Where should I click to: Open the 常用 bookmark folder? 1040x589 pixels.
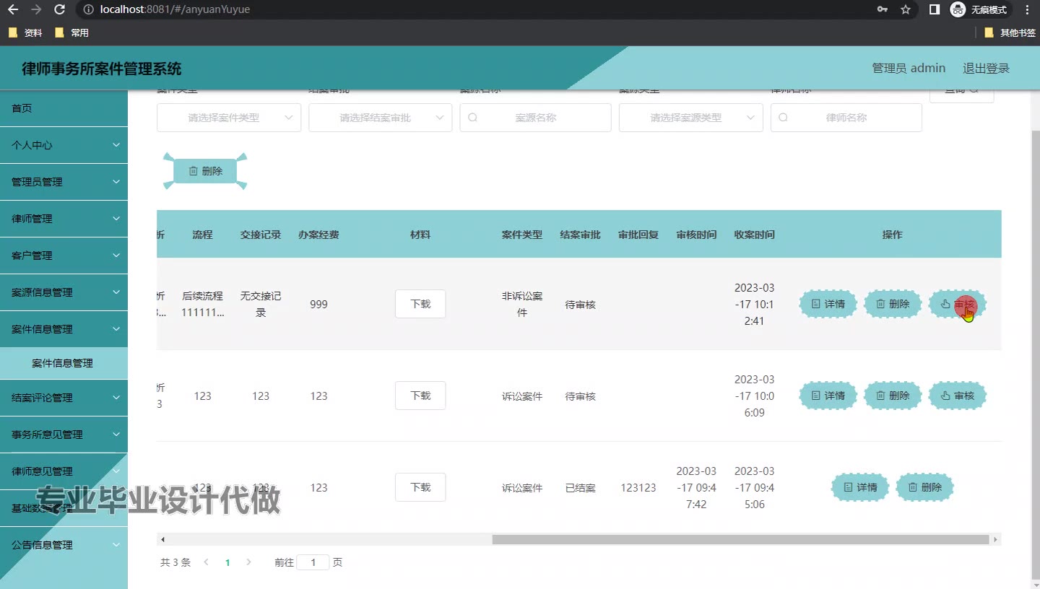point(71,32)
